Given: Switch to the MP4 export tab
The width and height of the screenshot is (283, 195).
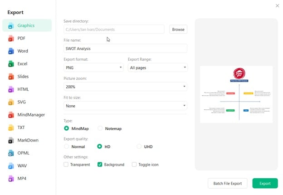Looking at the screenshot, I should 21,178.
